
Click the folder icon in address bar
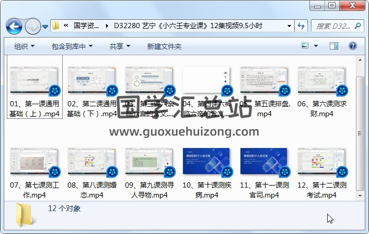tap(56, 26)
